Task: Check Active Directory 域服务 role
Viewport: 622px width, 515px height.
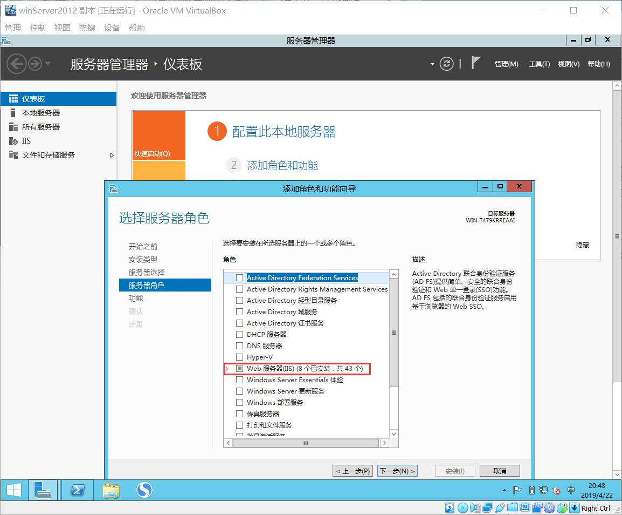Action: click(x=240, y=311)
